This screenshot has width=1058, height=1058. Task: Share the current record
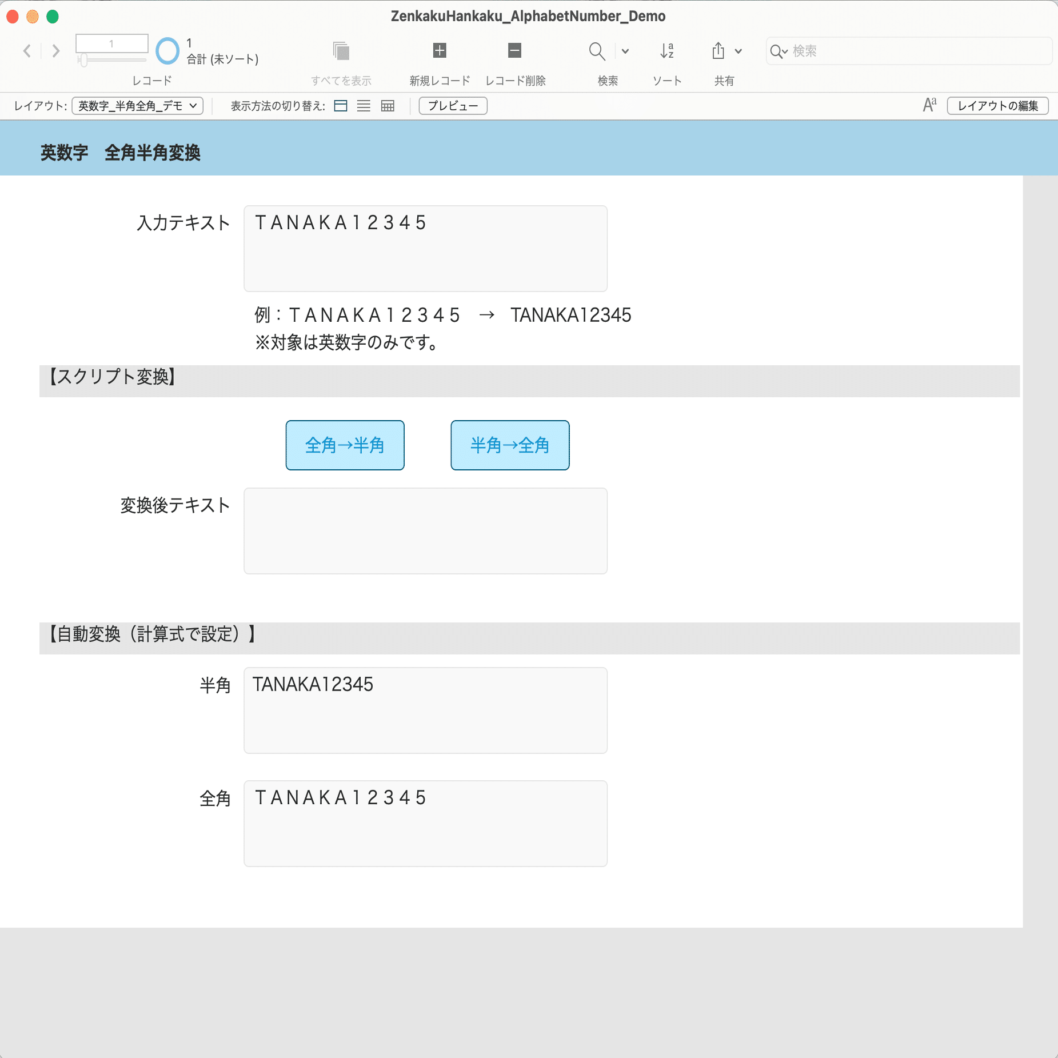coord(719,51)
